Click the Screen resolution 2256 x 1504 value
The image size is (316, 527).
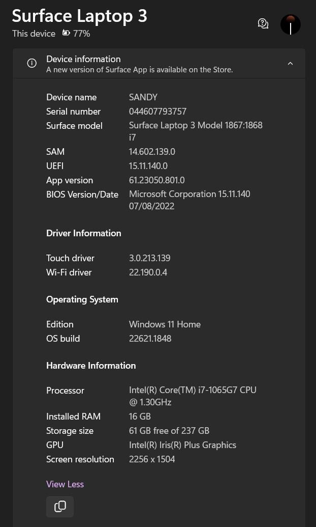[152, 459]
